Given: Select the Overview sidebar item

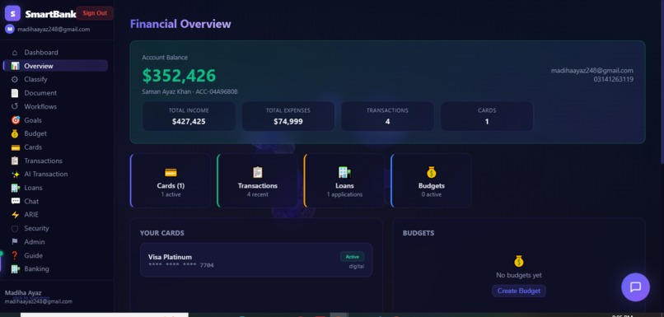Looking at the screenshot, I should click(x=55, y=66).
